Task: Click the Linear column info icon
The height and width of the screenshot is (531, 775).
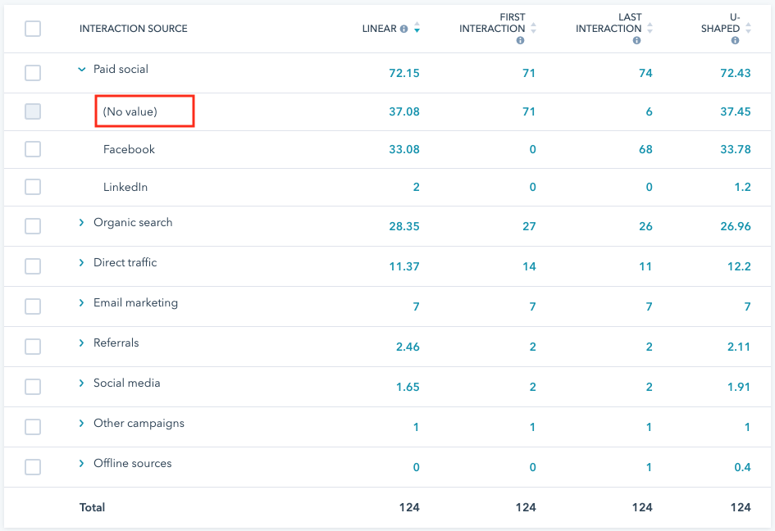Action: 403,29
